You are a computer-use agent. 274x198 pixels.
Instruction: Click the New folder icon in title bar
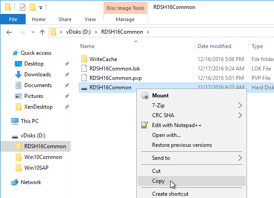pyautogui.click(x=33, y=7)
